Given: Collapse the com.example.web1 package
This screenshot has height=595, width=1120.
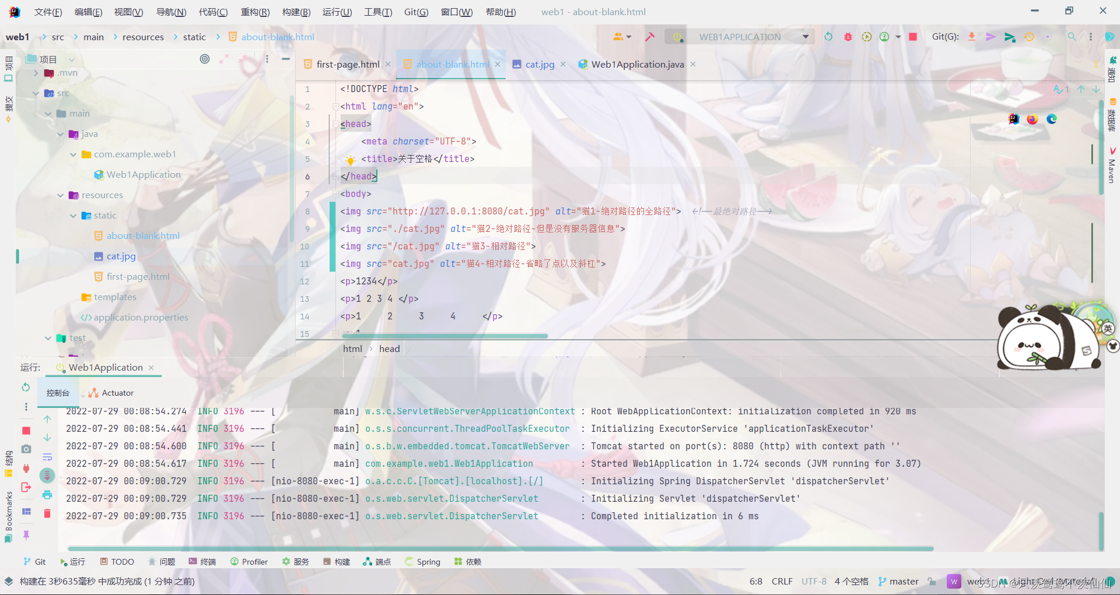Looking at the screenshot, I should (73, 154).
